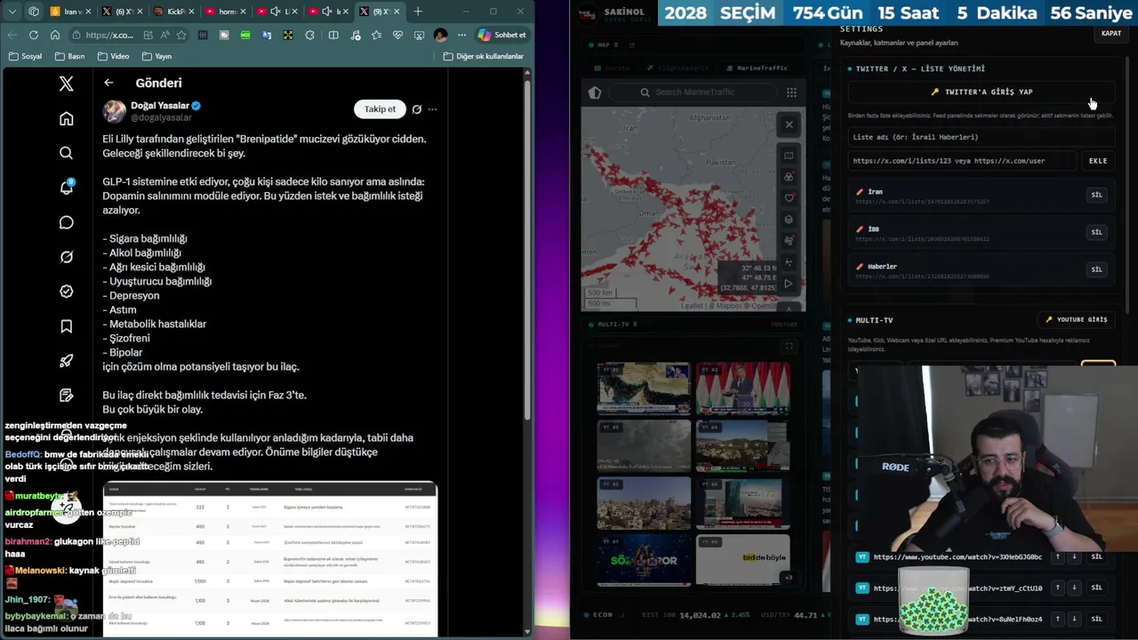Click the Grok explain icon beside Takip et

point(416,109)
